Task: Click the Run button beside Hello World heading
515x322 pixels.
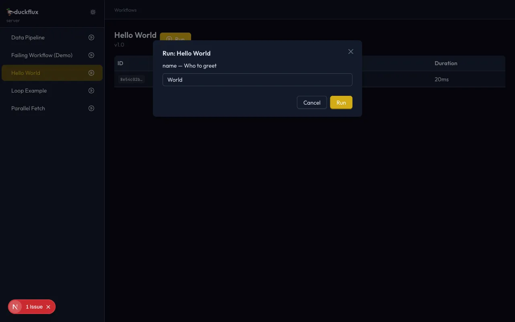Action: click(x=175, y=37)
